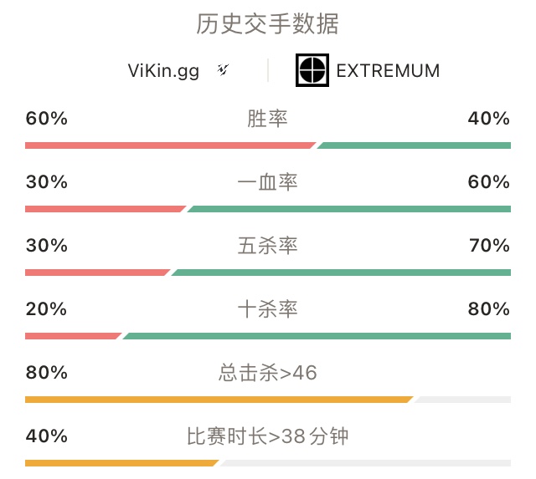Click the 历史交手数据 heading
This screenshot has height=479, width=536.
tap(267, 24)
